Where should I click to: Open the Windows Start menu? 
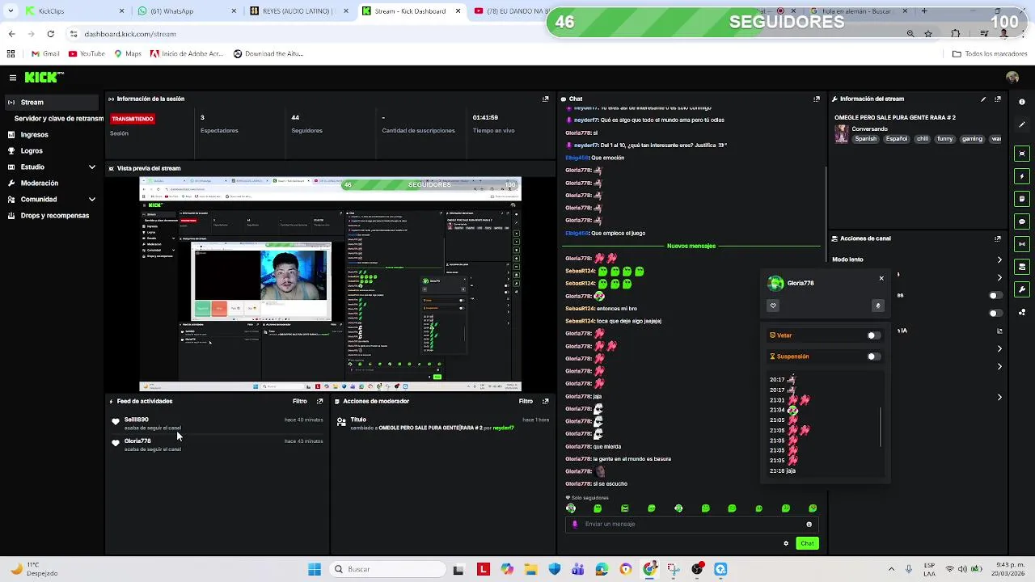coord(315,569)
